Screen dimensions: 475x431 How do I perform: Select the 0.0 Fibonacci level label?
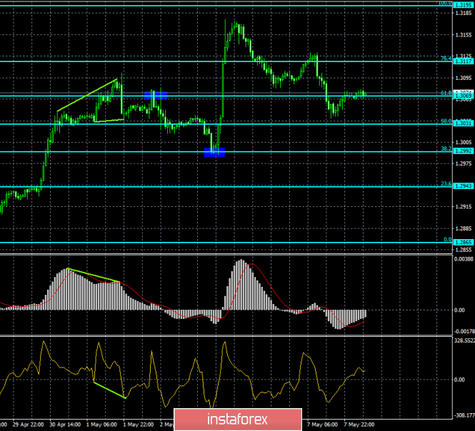coord(447,240)
